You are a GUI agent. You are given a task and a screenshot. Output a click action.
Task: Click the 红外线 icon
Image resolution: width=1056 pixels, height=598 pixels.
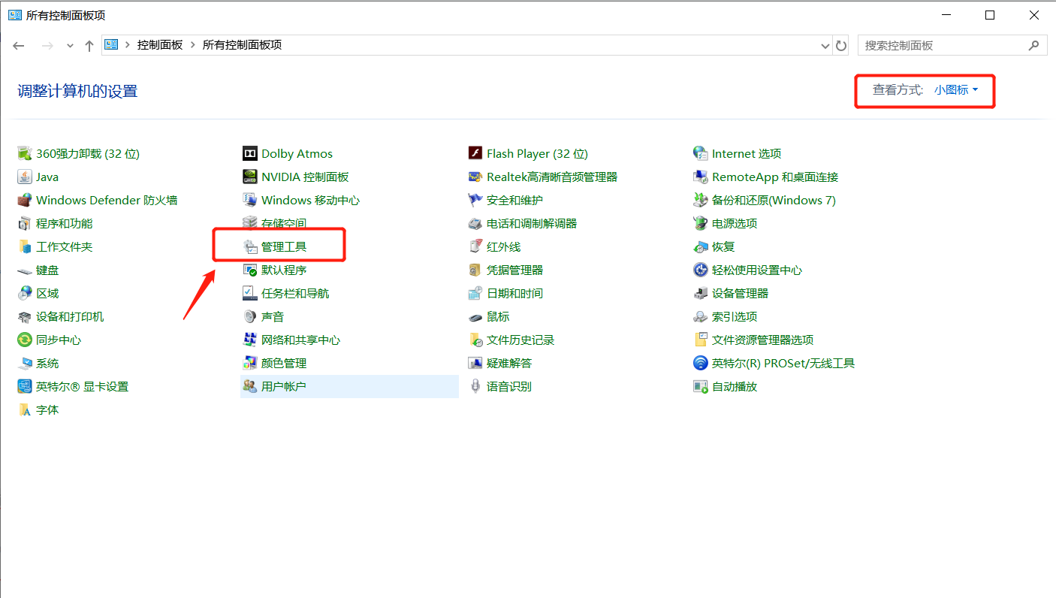[475, 247]
